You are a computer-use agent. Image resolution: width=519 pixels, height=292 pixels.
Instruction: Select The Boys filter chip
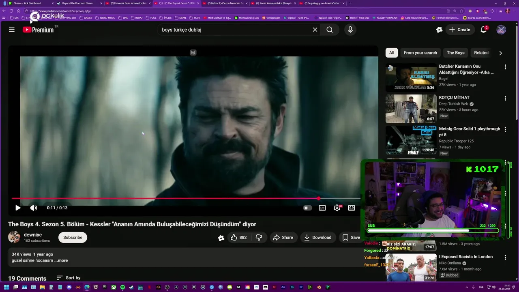pyautogui.click(x=456, y=53)
